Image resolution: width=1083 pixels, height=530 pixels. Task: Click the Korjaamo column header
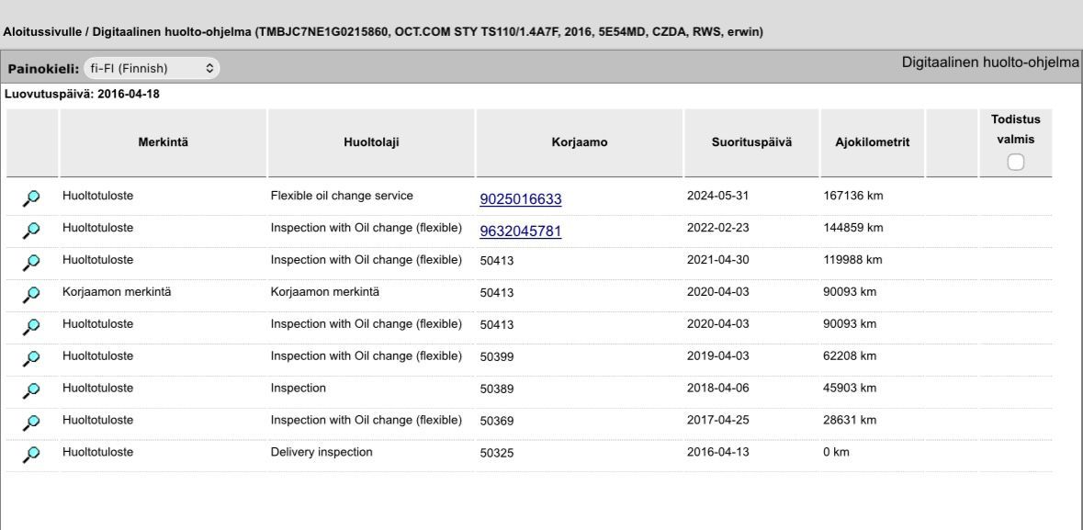tap(579, 142)
